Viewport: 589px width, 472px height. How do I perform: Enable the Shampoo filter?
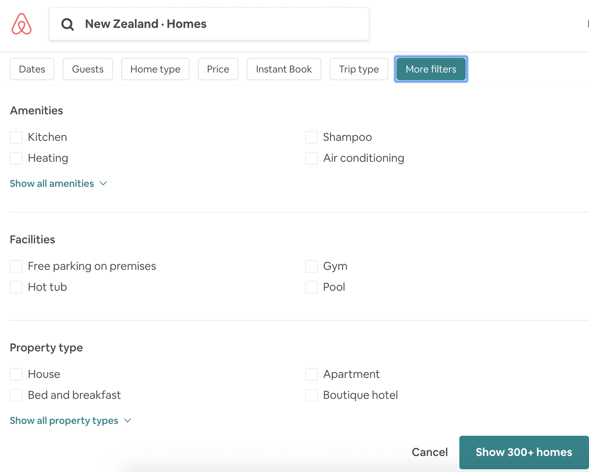[311, 137]
